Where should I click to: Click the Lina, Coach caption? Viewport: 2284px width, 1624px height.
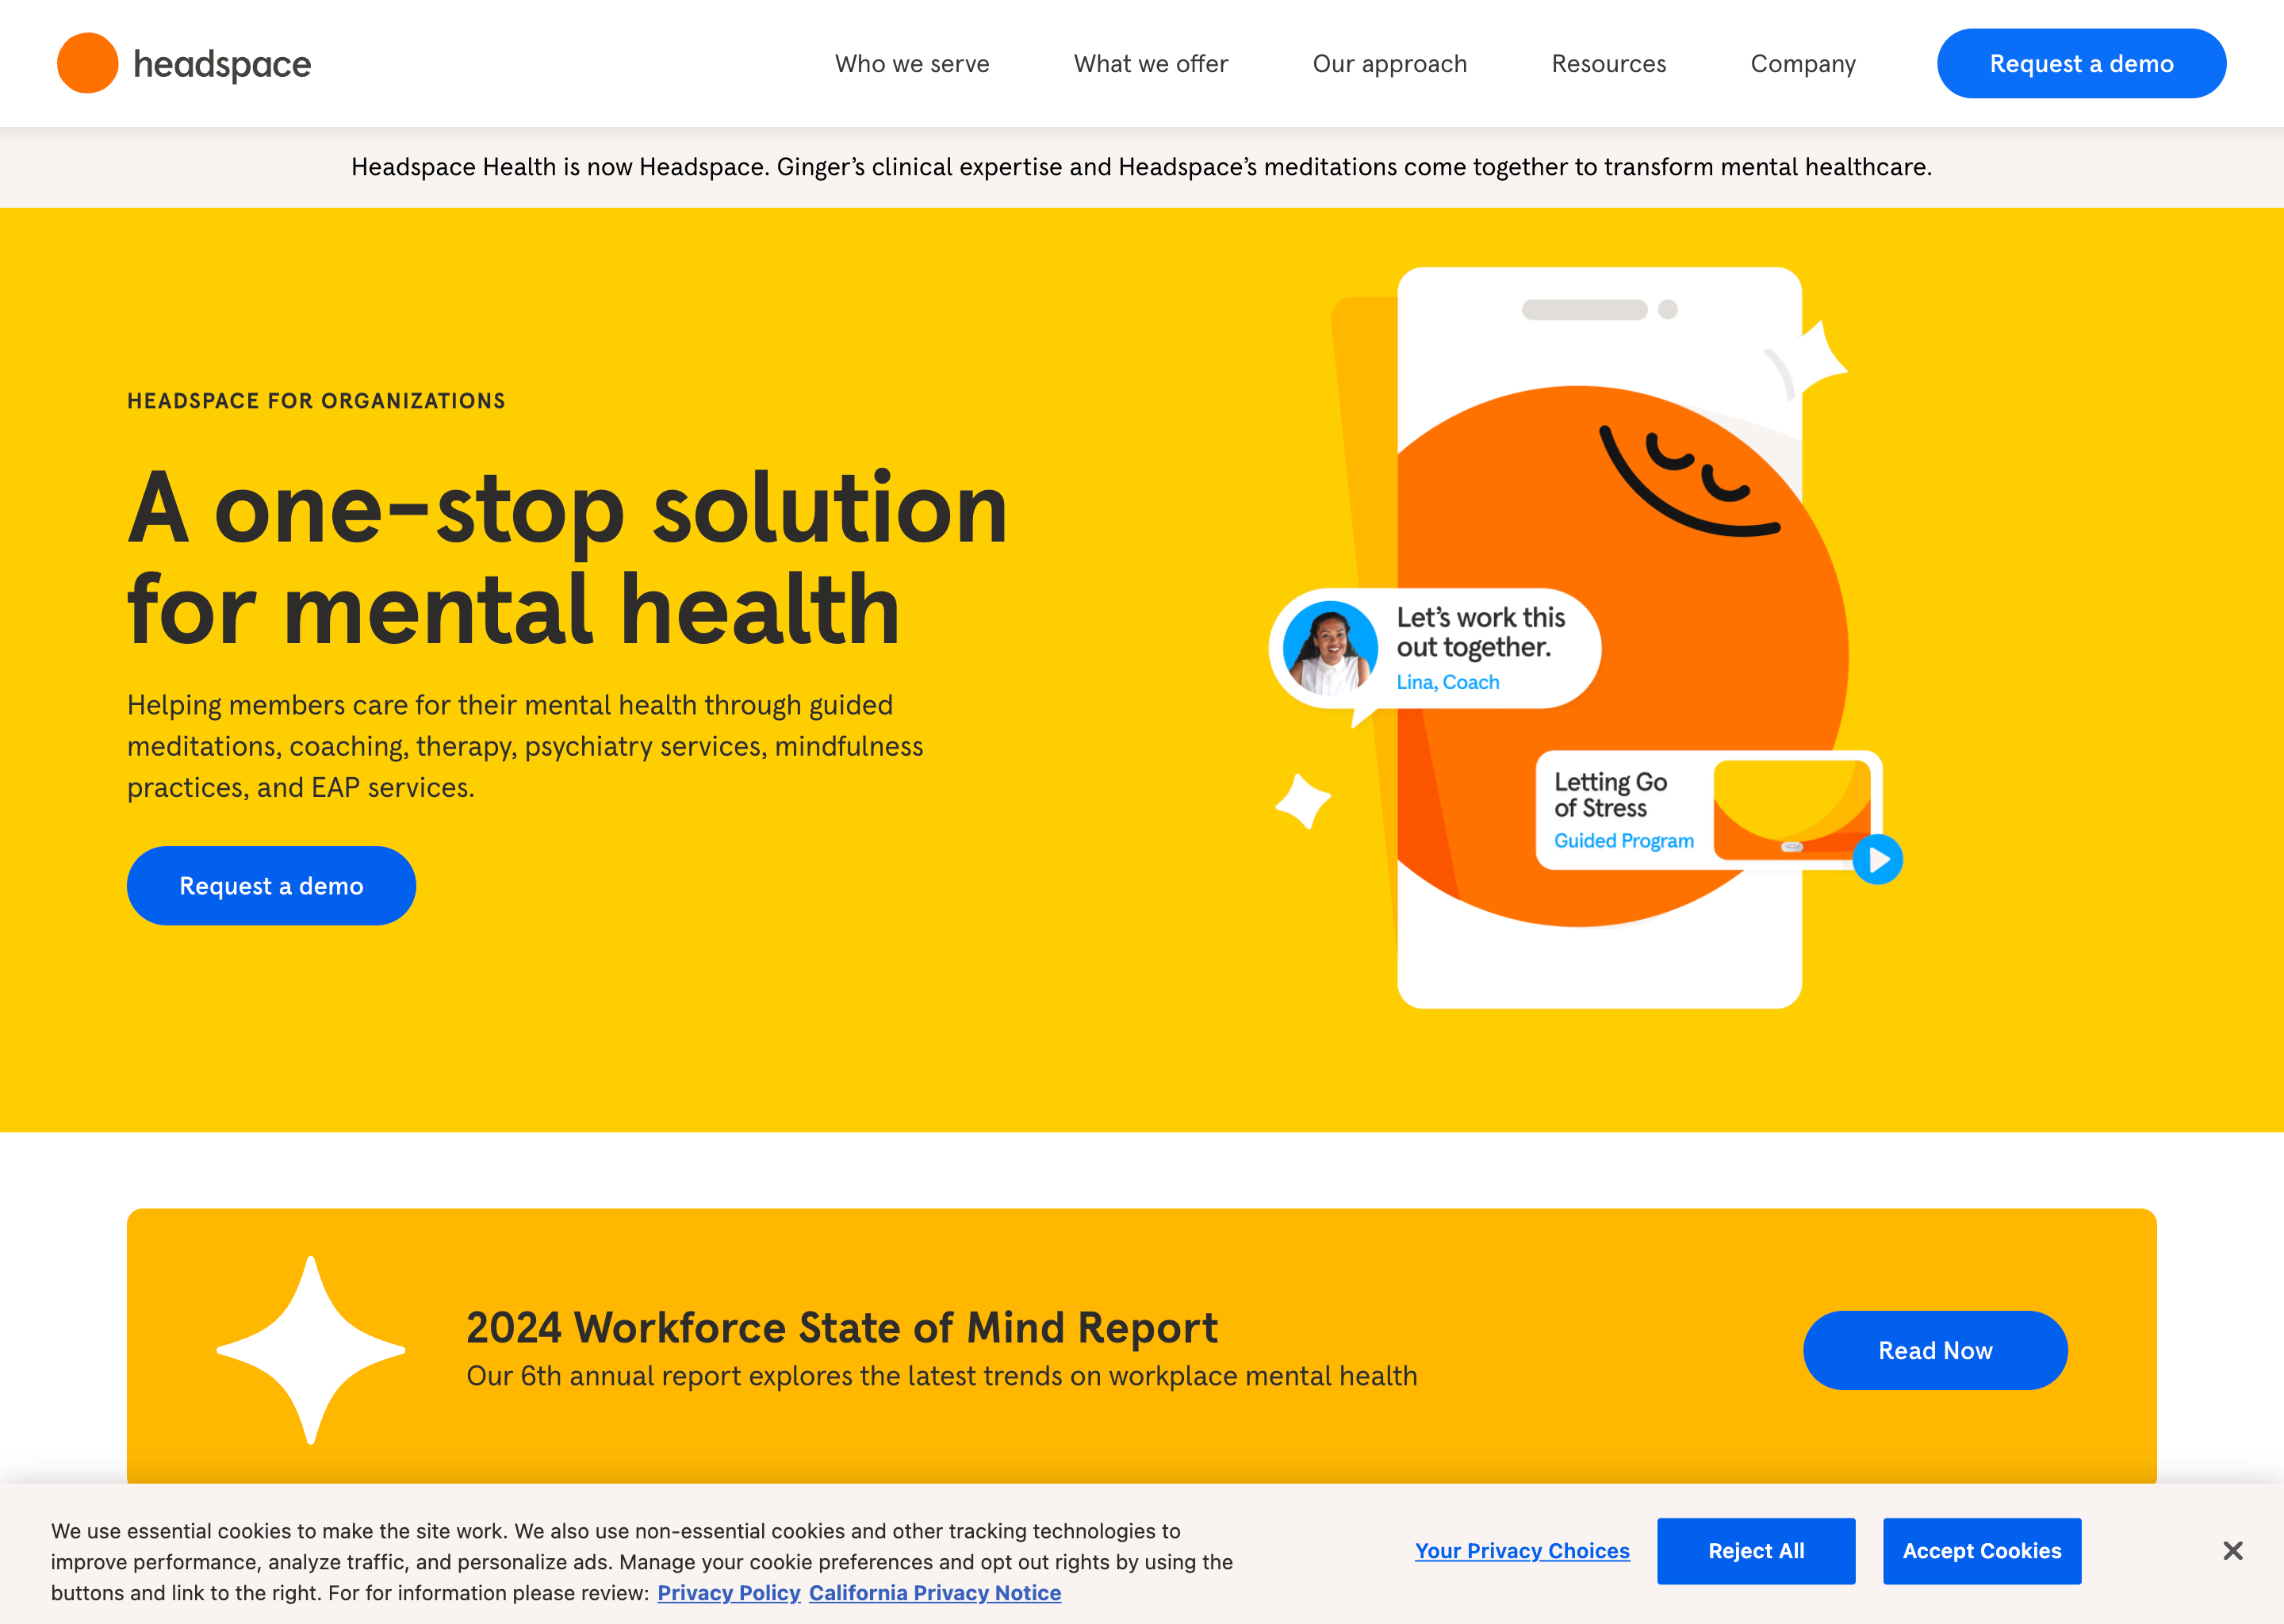[1447, 682]
